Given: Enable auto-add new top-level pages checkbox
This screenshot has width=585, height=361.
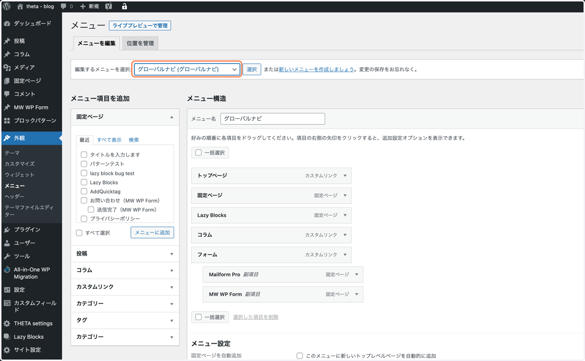Looking at the screenshot, I should click(300, 356).
